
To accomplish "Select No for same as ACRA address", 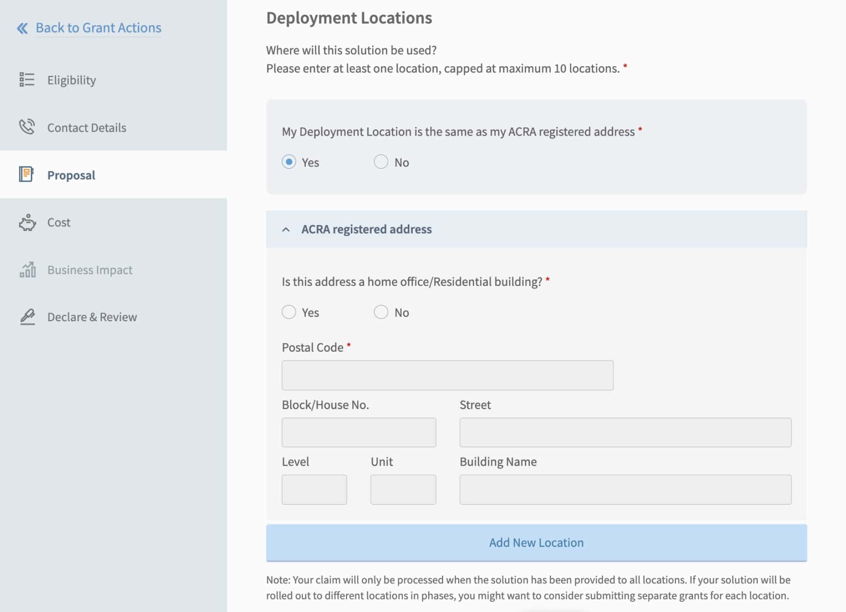I will tap(381, 161).
